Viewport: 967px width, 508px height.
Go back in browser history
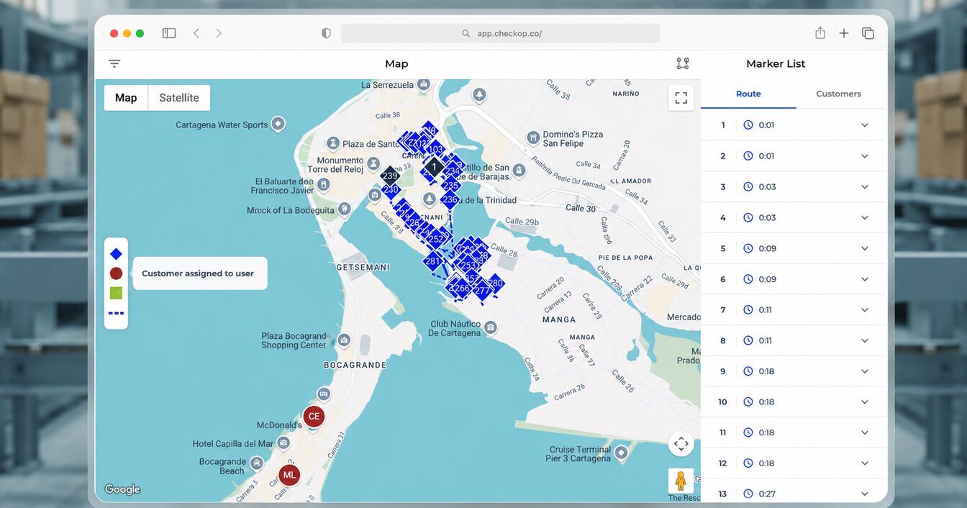[196, 33]
